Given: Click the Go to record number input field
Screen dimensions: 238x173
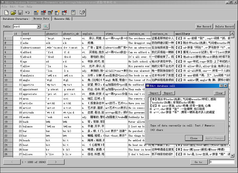Looking at the screenshot, I should tap(222, 162).
